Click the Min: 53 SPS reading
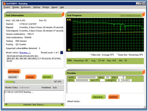Viewport: 148px width, 111px height. point(123,61)
